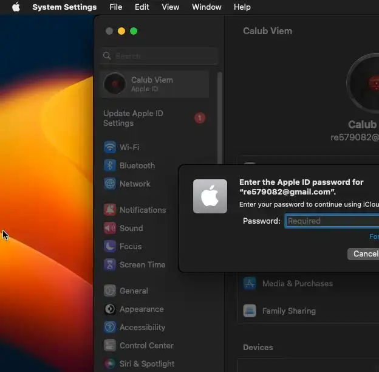Screen dimensions: 379x372
Task: Open the Apple menu icon
Action: coord(16,7)
